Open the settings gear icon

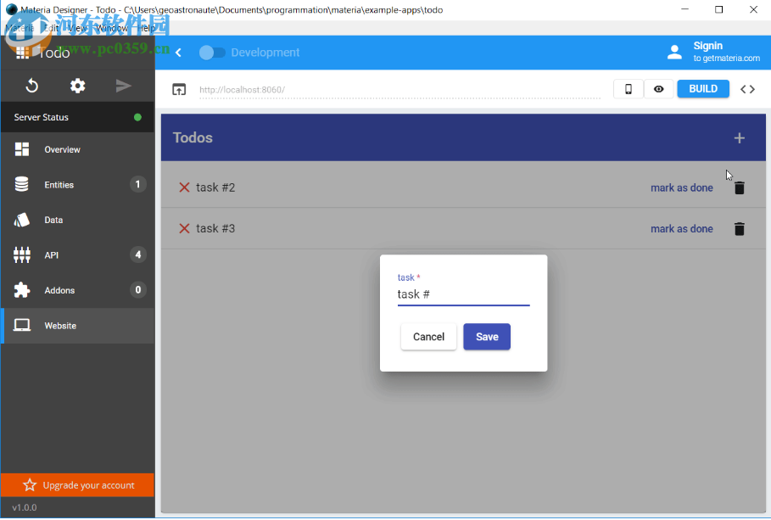tap(78, 86)
